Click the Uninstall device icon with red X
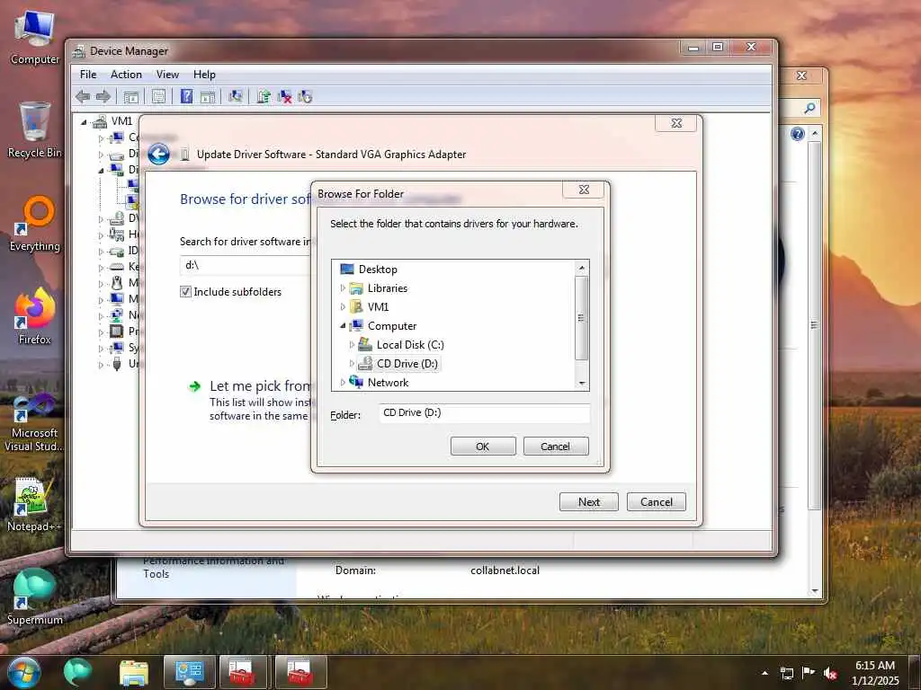This screenshot has width=921, height=690. 284,97
